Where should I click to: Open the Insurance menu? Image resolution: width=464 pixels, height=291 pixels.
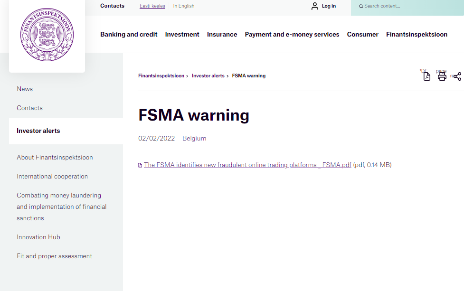(222, 34)
